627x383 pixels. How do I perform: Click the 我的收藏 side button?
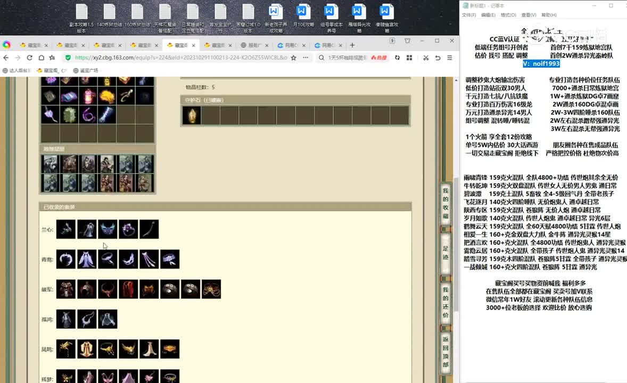click(445, 204)
